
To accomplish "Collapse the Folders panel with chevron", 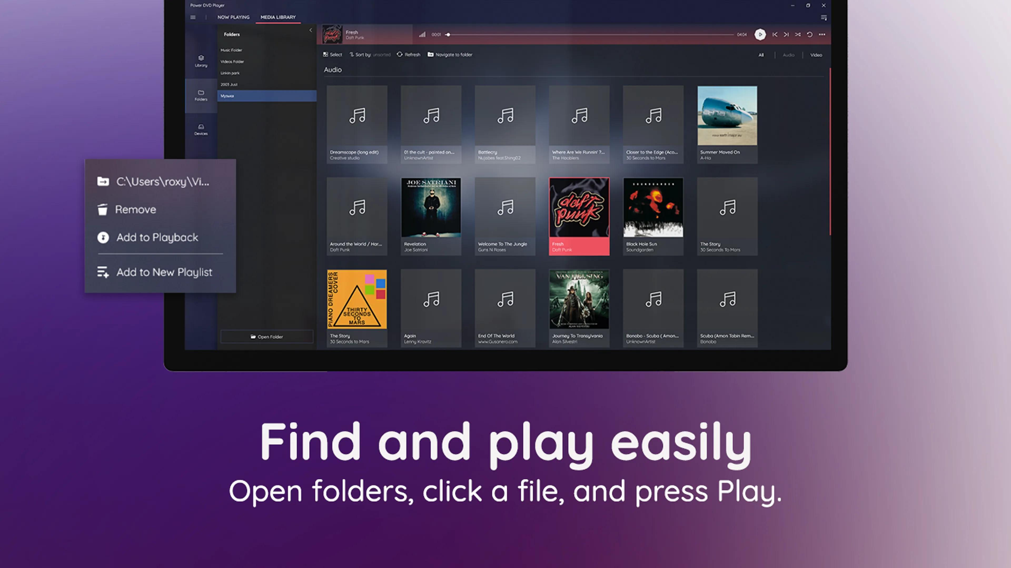I will 310,30.
